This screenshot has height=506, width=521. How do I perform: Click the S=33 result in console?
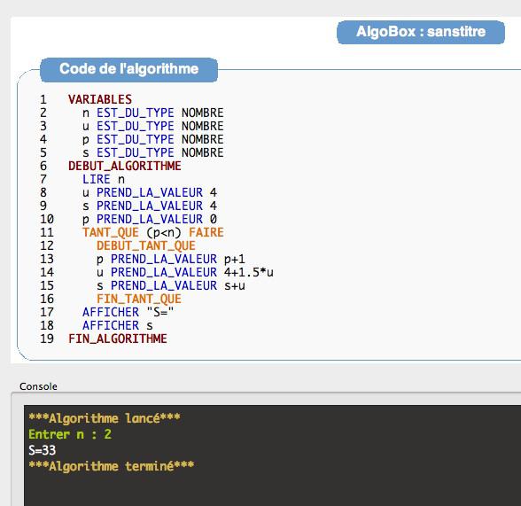(43, 450)
